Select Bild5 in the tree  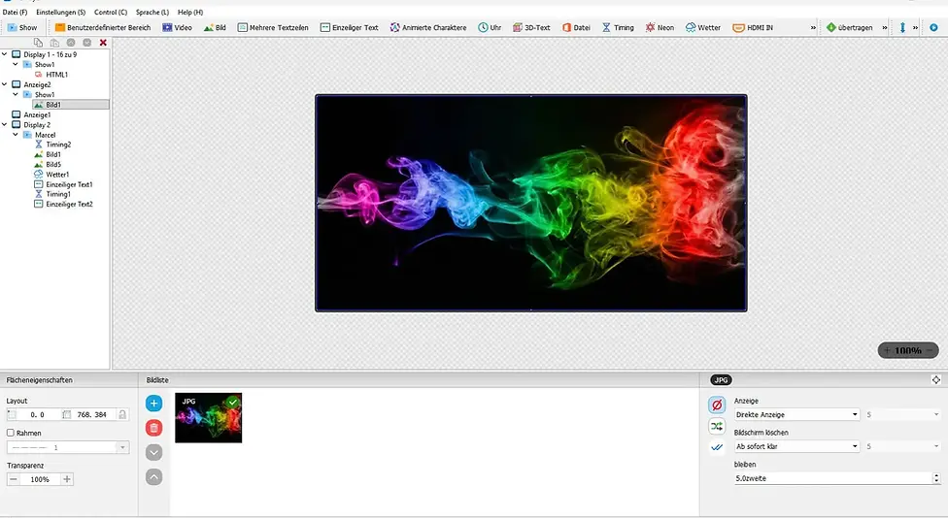coord(53,164)
